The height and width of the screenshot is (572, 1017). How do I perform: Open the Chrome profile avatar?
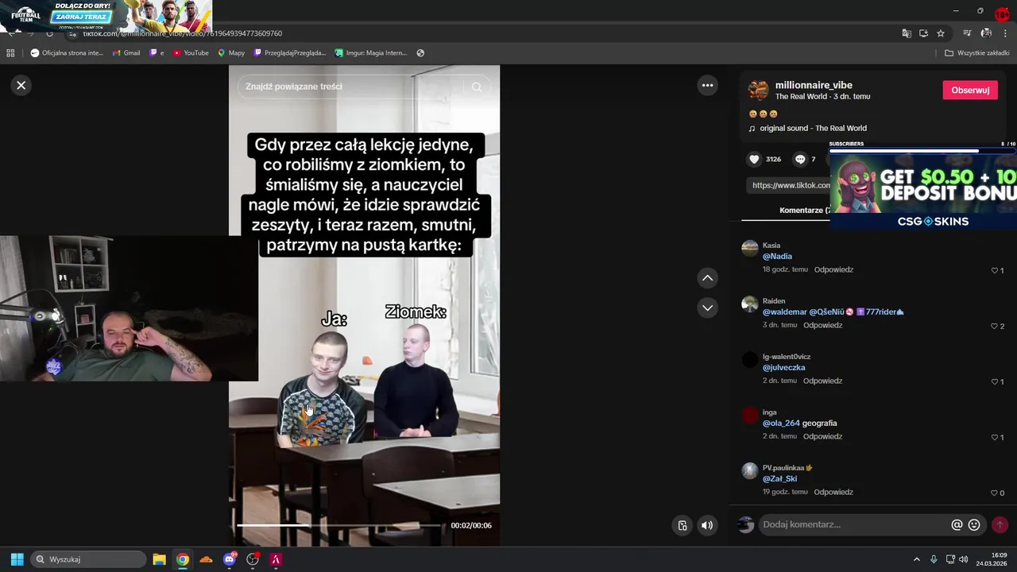[986, 33]
